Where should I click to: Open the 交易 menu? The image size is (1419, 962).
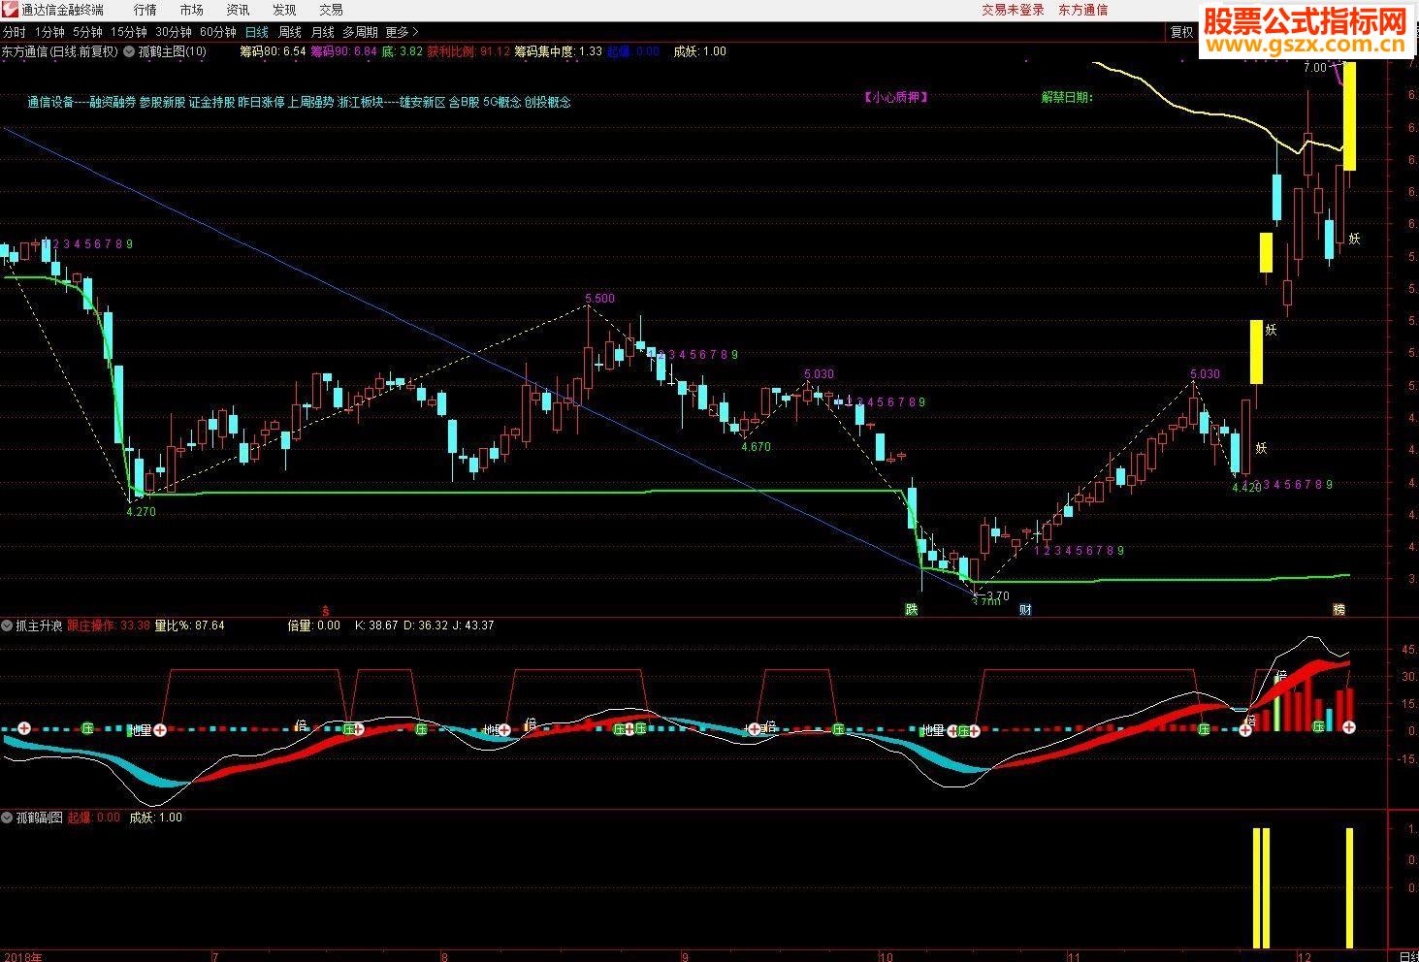(x=331, y=10)
